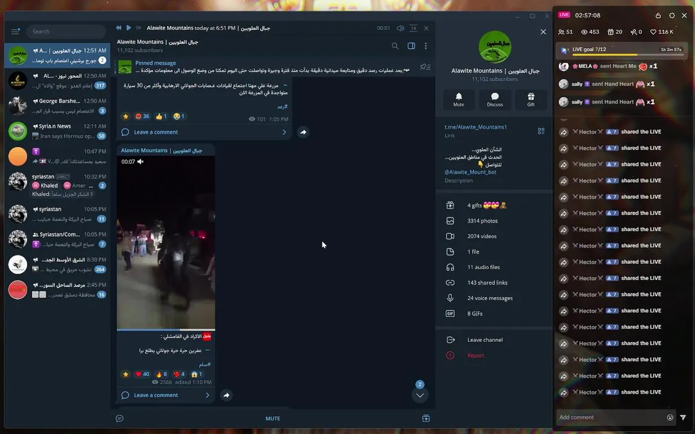Open 143 shared links list
The image size is (695, 434).
click(494, 283)
